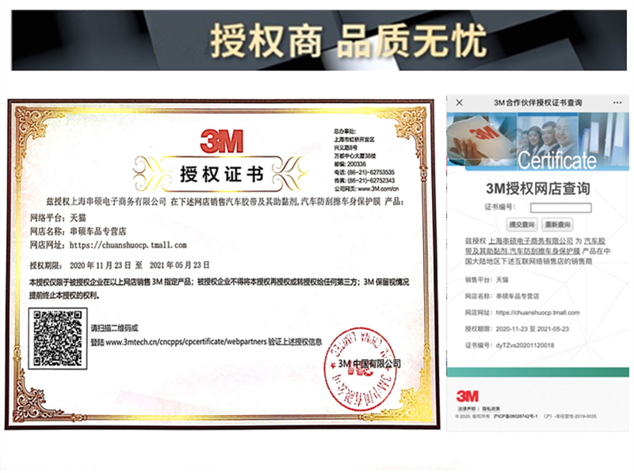
Task: Click the 授权期限 date line on certificate
Action: (x=120, y=265)
